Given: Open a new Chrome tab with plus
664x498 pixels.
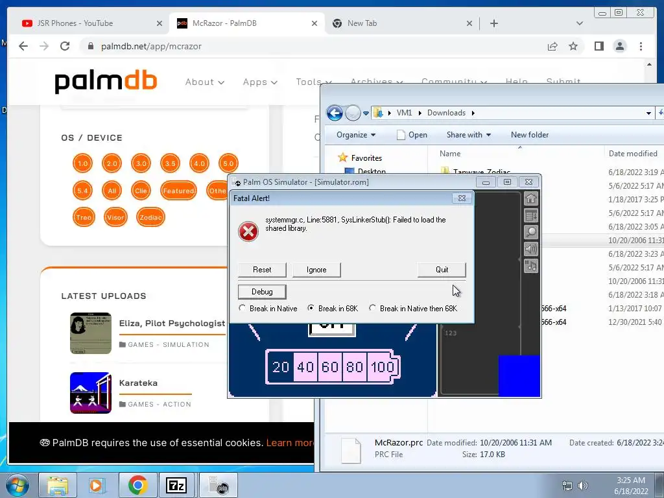Looking at the screenshot, I should point(493,23).
